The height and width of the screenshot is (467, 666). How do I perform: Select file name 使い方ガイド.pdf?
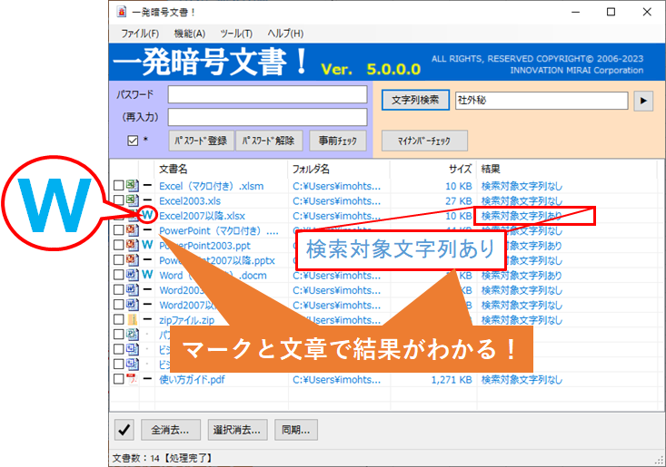point(192,380)
